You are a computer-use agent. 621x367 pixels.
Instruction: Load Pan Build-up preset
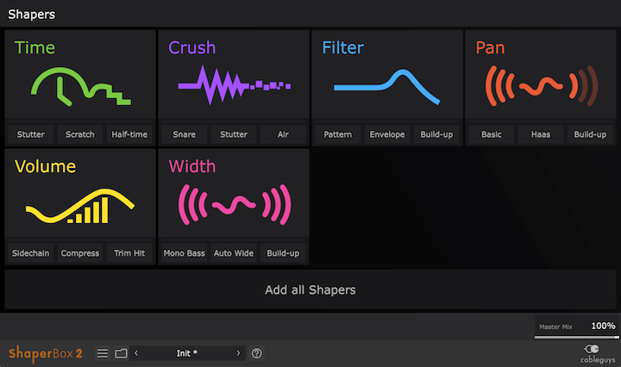pyautogui.click(x=590, y=134)
